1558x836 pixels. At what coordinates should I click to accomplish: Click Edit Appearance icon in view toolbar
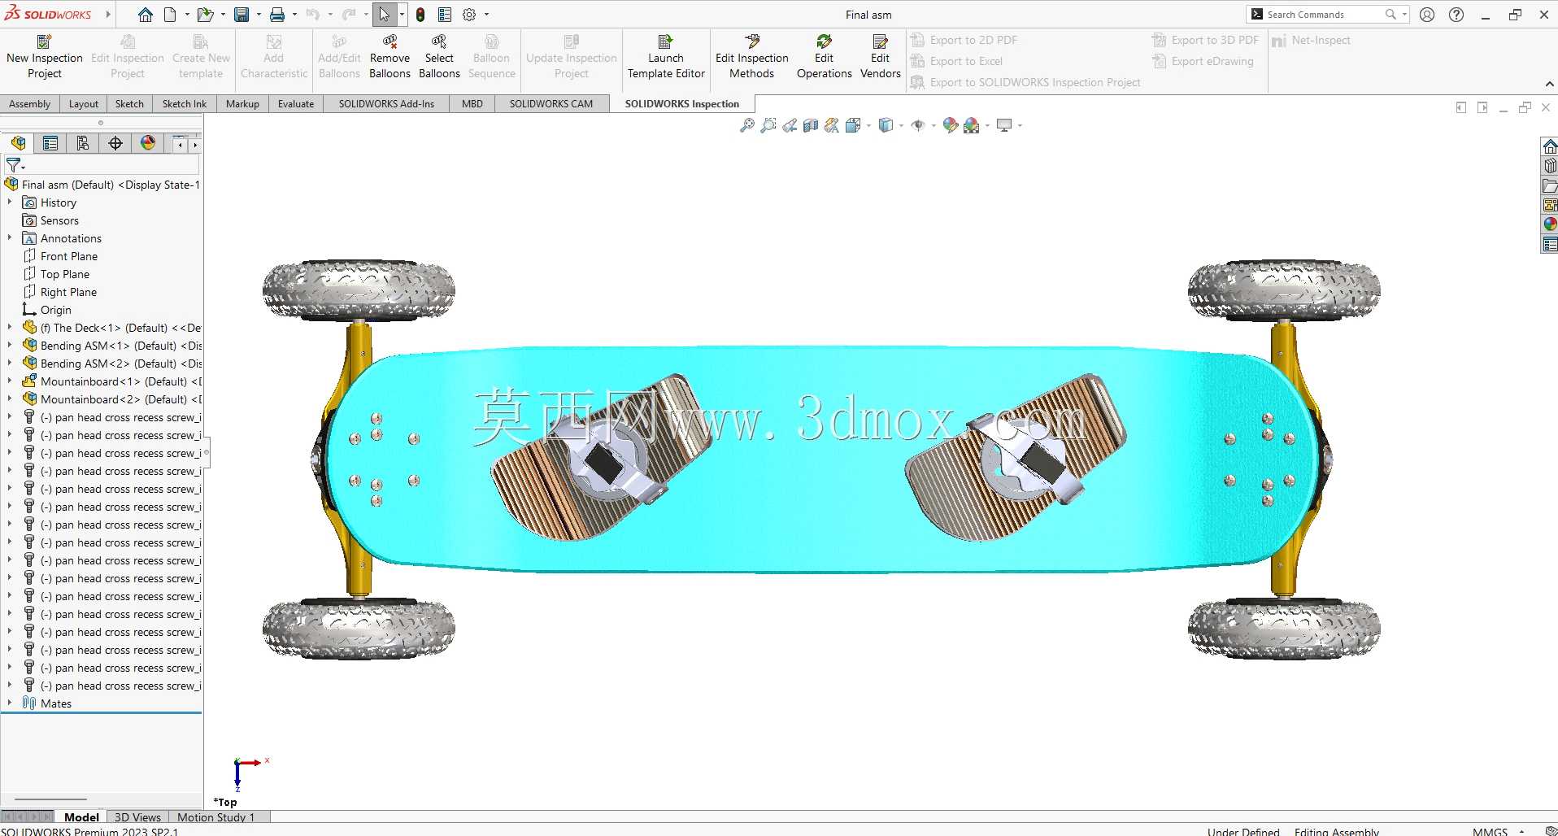click(950, 125)
